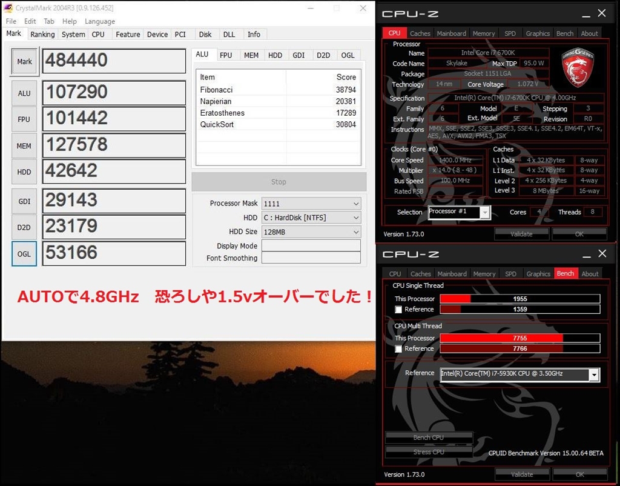620x486 pixels.
Task: Open Mainboard tab in upper CPU-Z window
Action: point(452,34)
